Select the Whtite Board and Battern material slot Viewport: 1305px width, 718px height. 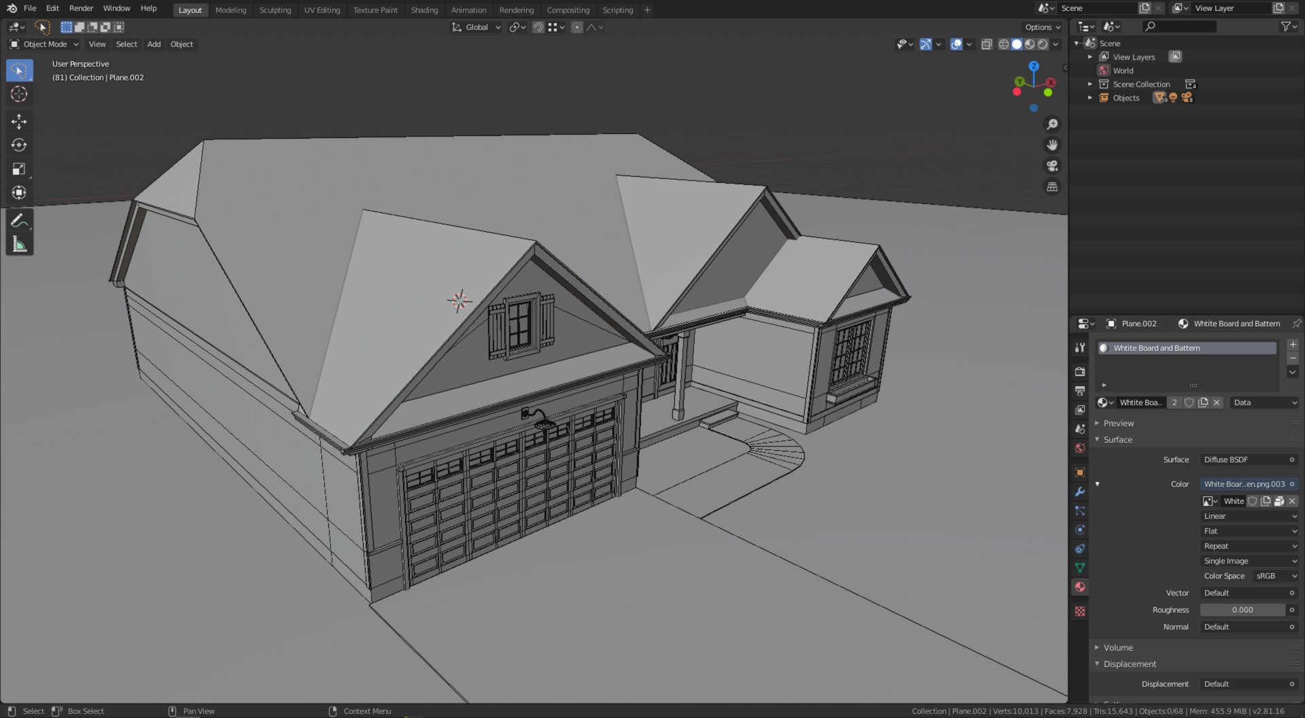tap(1187, 348)
